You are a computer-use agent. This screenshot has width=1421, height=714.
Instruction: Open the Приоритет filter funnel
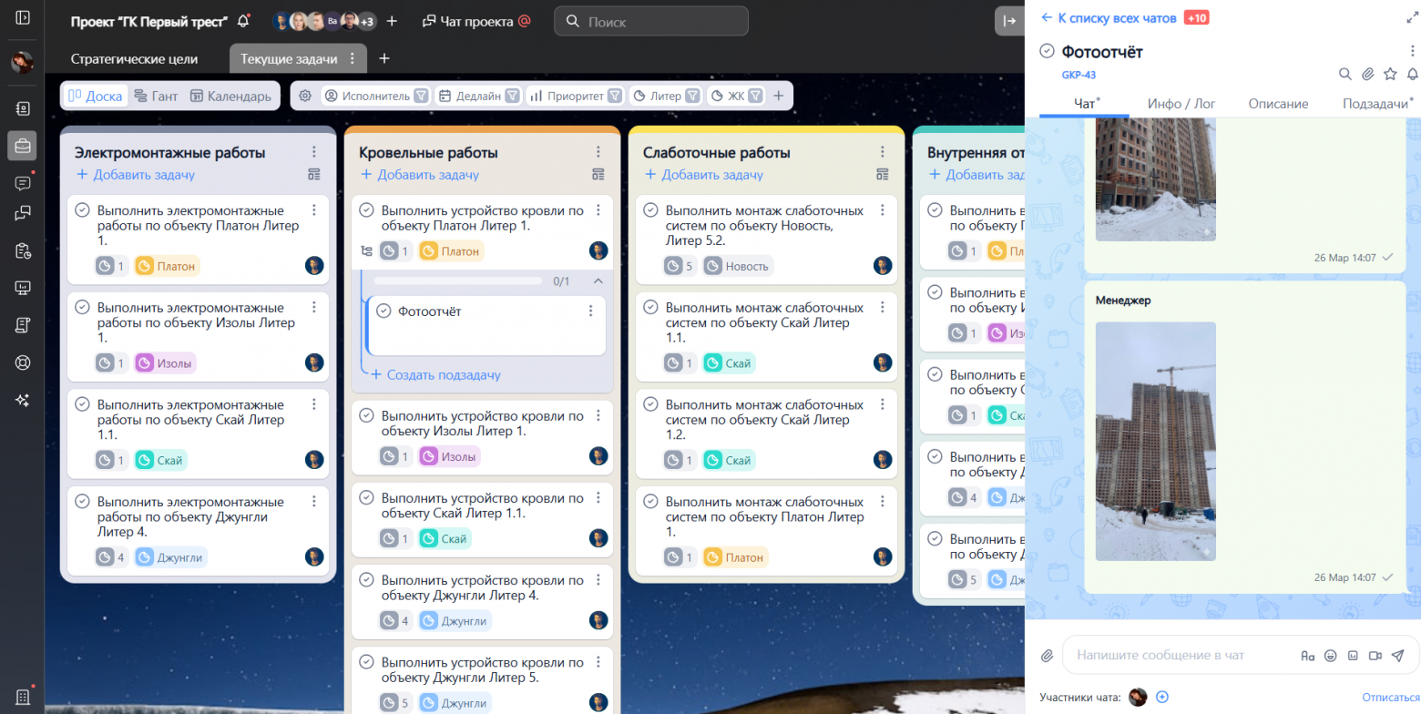pos(615,96)
